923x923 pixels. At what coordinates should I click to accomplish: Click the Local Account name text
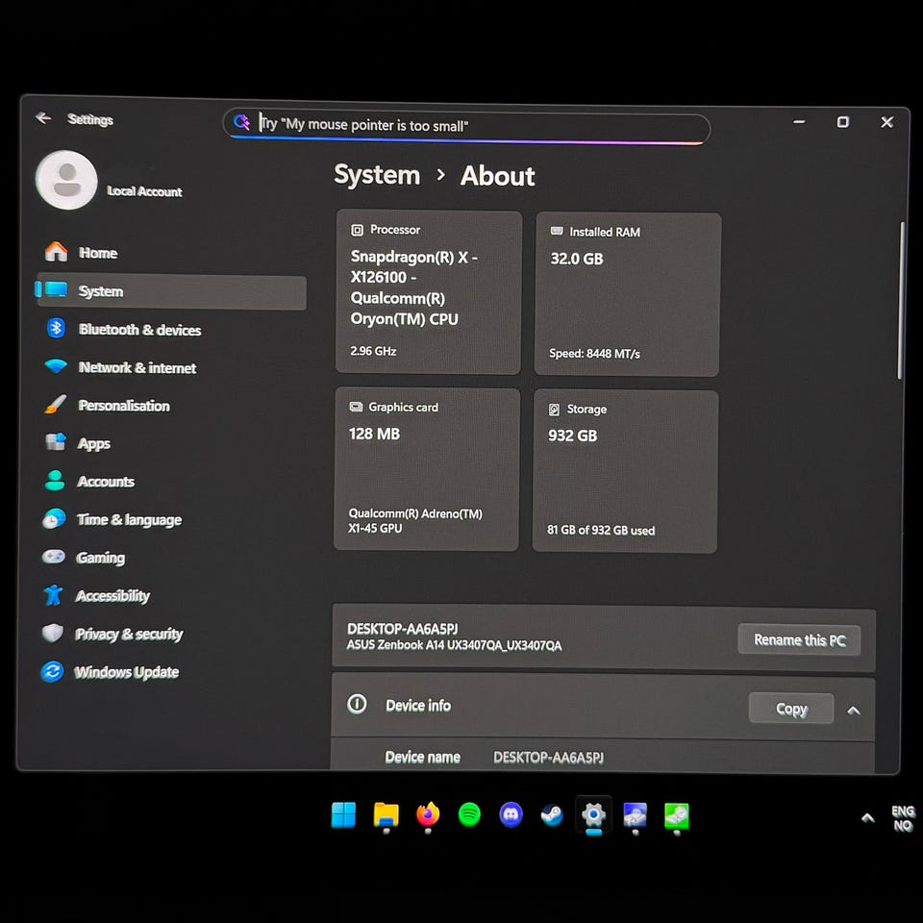click(x=144, y=191)
